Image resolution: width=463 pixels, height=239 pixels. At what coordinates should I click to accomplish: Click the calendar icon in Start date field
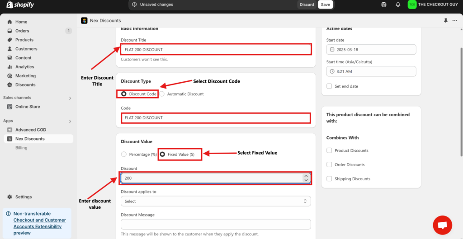pyautogui.click(x=332, y=50)
